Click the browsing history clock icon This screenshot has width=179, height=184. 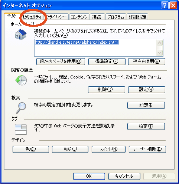(x=21, y=80)
